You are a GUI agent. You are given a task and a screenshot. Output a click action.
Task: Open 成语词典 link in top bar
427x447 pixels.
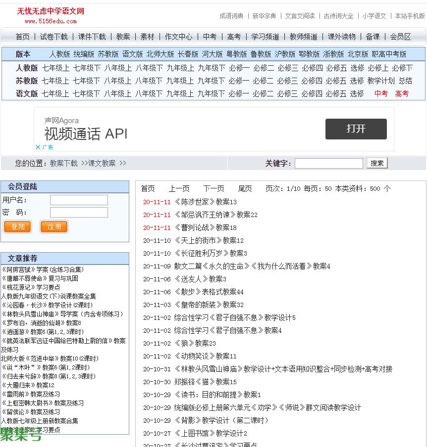point(231,16)
